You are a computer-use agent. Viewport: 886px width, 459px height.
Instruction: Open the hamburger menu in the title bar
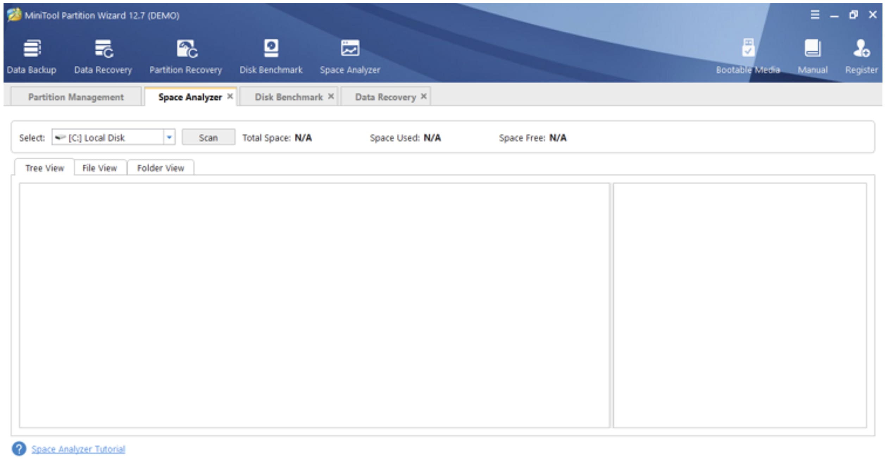pyautogui.click(x=815, y=15)
